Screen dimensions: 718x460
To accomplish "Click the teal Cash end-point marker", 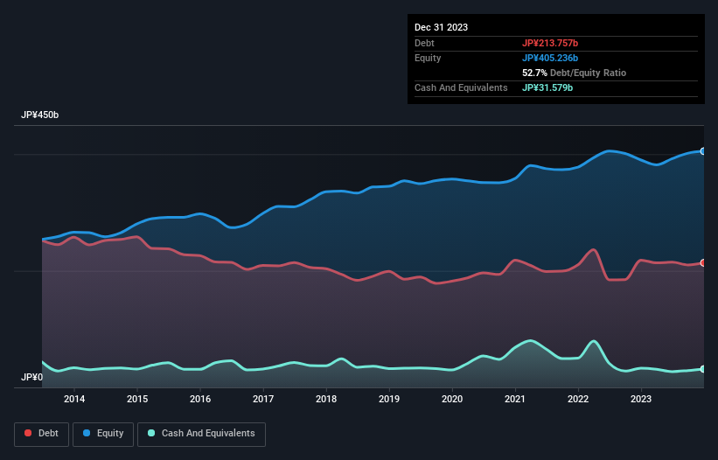I will tap(703, 369).
